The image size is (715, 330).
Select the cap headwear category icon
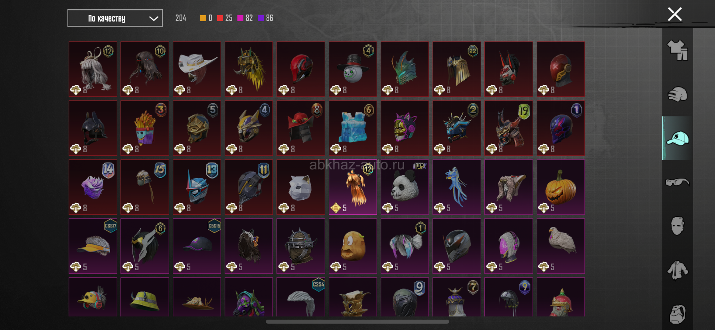coord(677,138)
